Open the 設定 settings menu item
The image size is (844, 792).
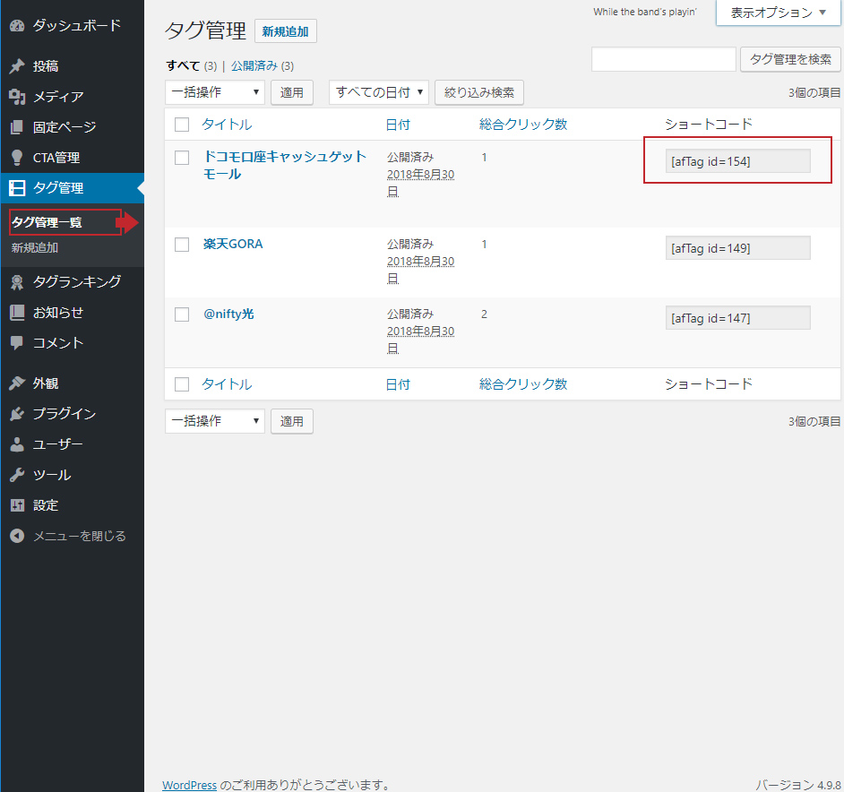pos(46,505)
